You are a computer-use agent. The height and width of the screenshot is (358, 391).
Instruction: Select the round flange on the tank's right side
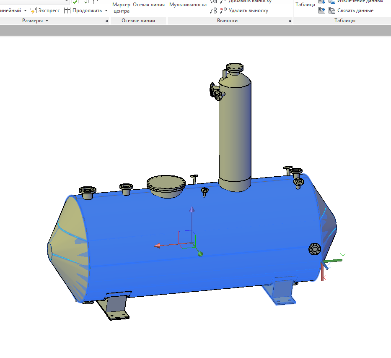[315, 249]
